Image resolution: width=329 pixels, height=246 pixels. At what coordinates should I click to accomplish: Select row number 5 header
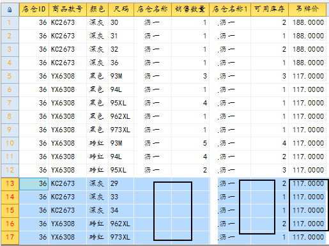(x=10, y=76)
